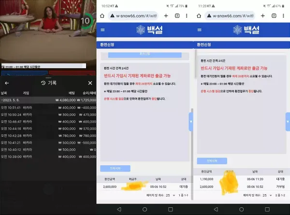The height and width of the screenshot is (215, 290).
Task: Click the 전체삭제 button in right screen
Action: 212,161
